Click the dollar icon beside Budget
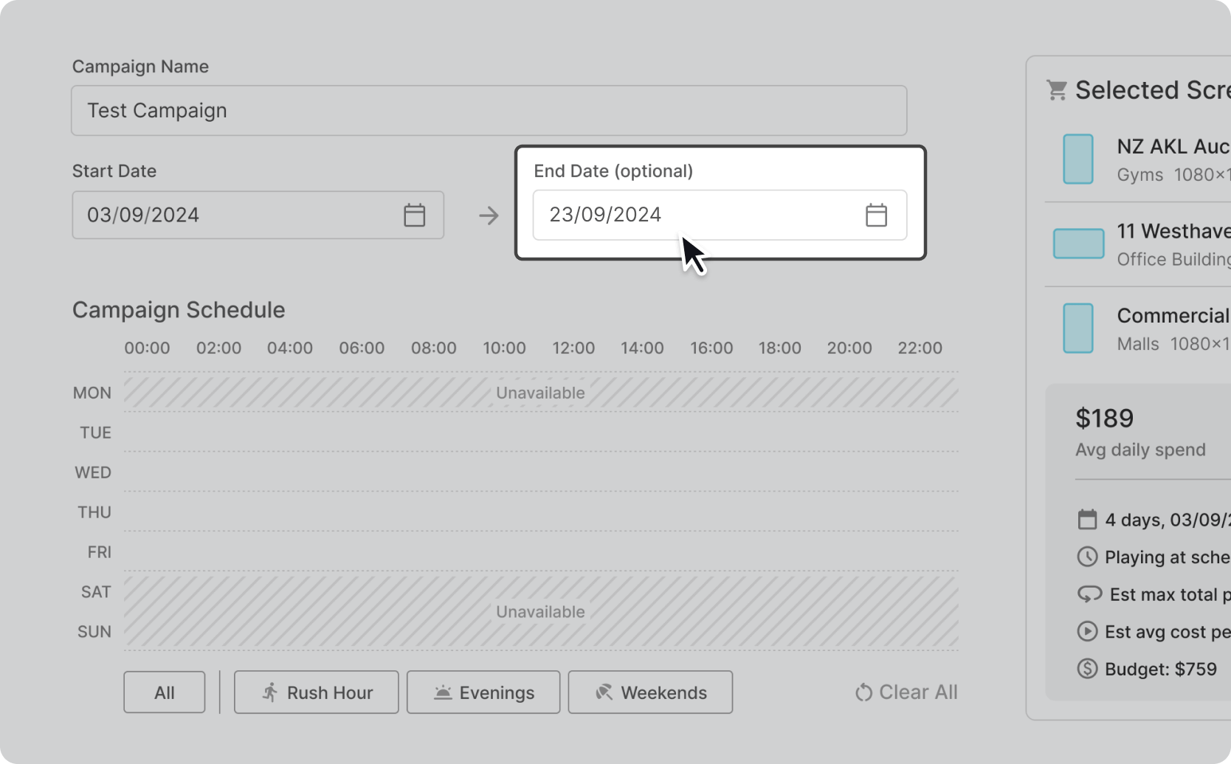The height and width of the screenshot is (764, 1231). click(1087, 669)
